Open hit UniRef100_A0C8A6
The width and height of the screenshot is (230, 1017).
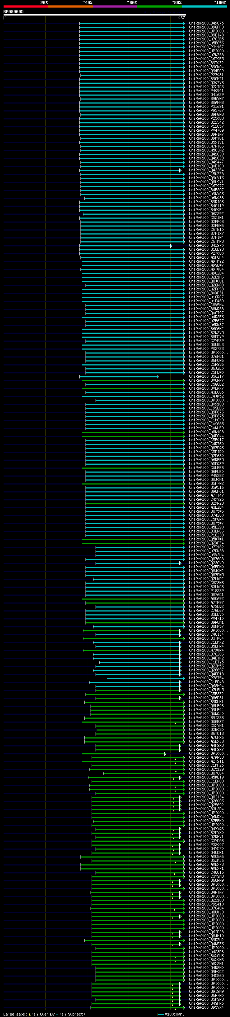click(206, 856)
